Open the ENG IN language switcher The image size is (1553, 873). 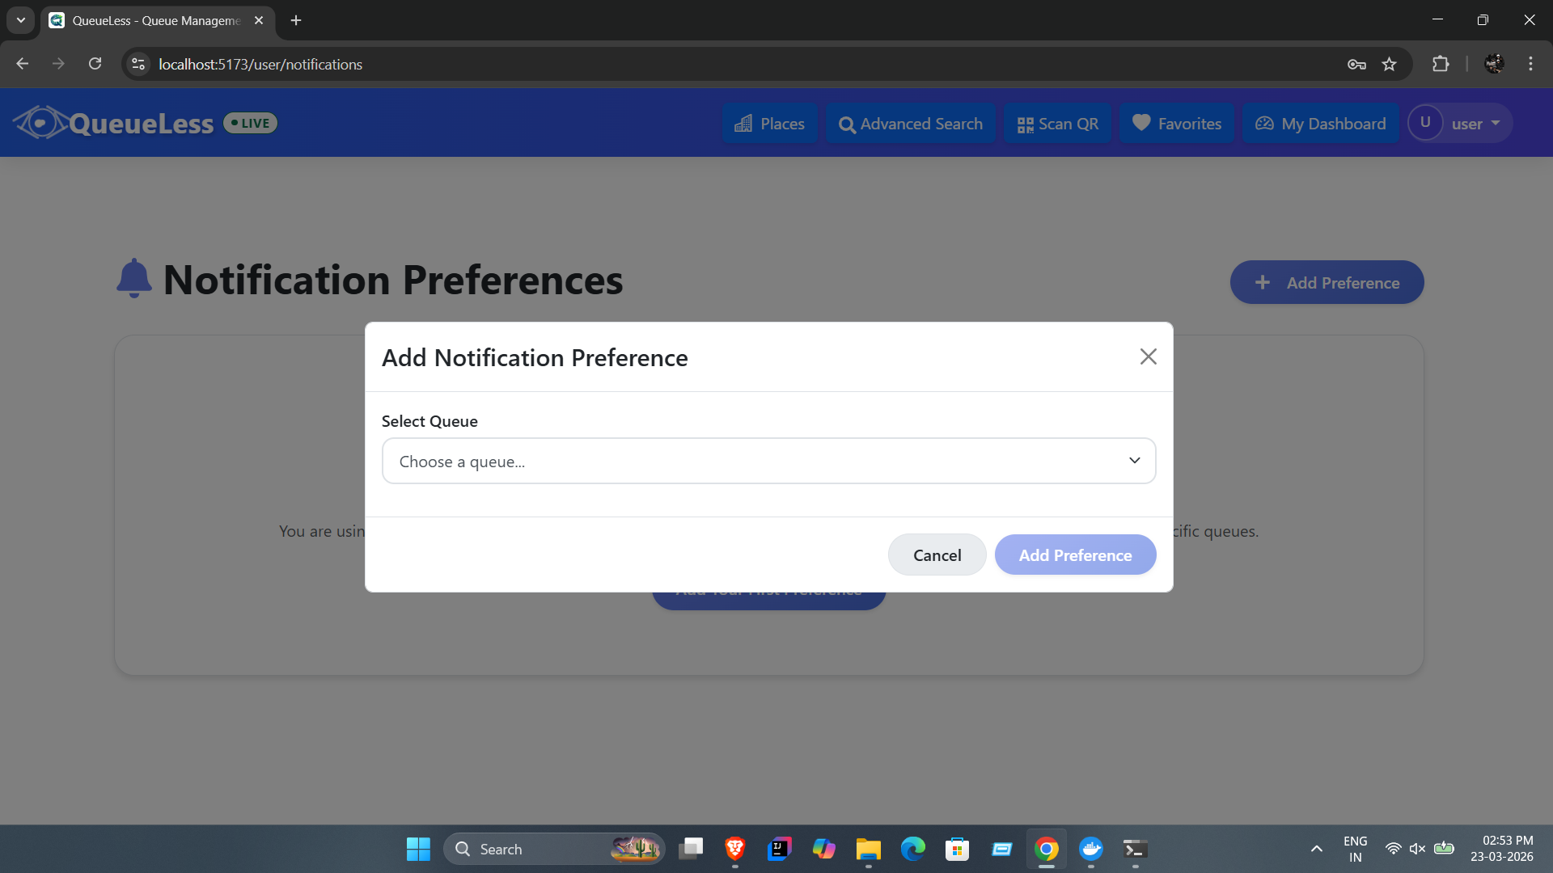[x=1356, y=849]
